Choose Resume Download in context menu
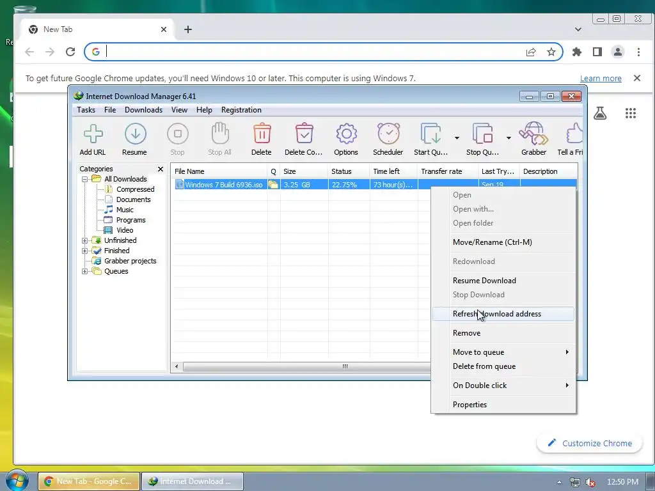The height and width of the screenshot is (491, 655). (503, 281)
